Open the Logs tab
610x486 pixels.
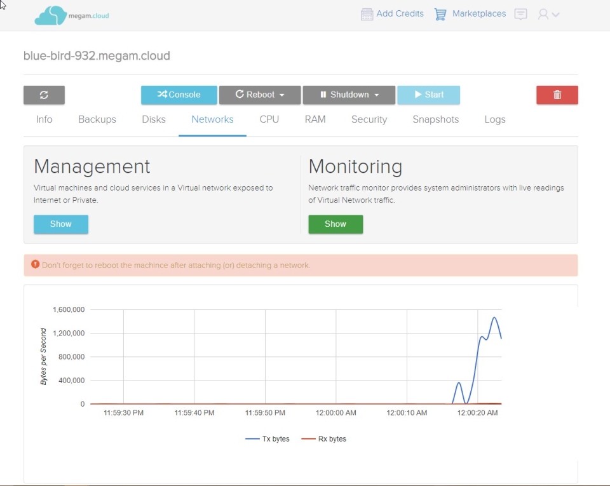click(494, 119)
